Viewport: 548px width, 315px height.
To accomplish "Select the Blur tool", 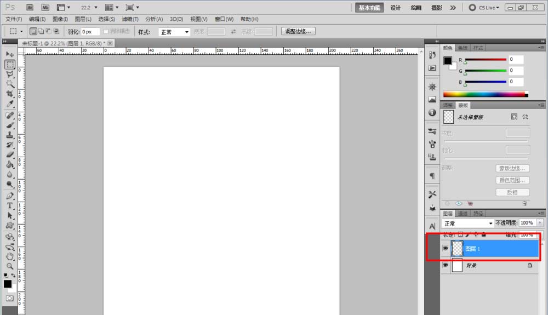I will [10, 174].
